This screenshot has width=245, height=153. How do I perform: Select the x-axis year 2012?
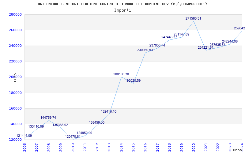(x=97, y=147)
